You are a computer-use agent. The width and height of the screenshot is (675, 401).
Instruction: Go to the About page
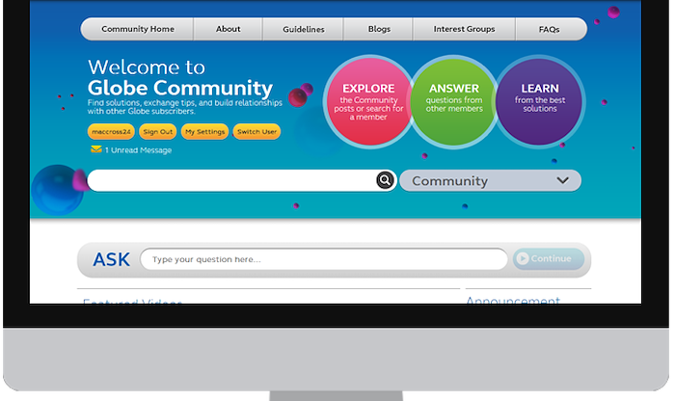tap(229, 29)
